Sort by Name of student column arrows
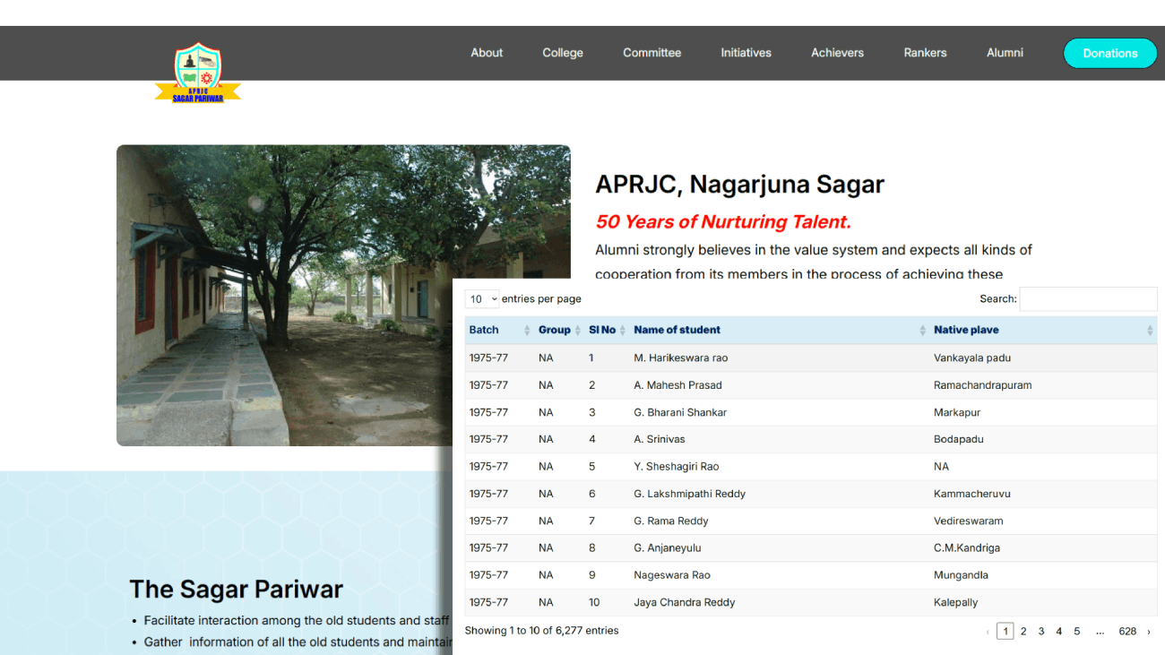 pos(923,331)
